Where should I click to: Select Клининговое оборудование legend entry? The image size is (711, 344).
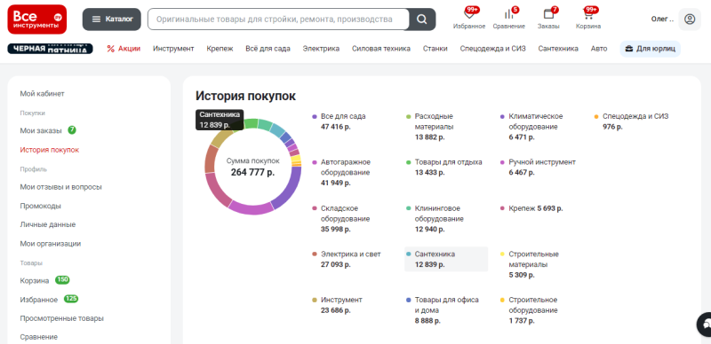click(x=435, y=219)
